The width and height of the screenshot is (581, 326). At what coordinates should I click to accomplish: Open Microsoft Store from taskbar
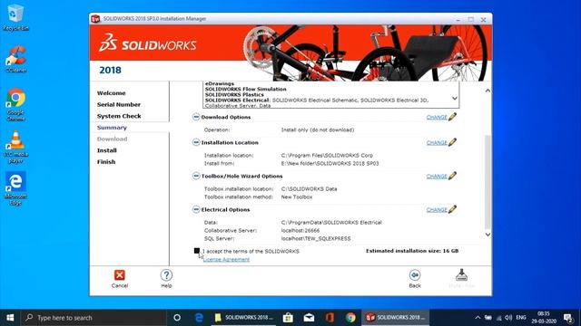coord(288,318)
